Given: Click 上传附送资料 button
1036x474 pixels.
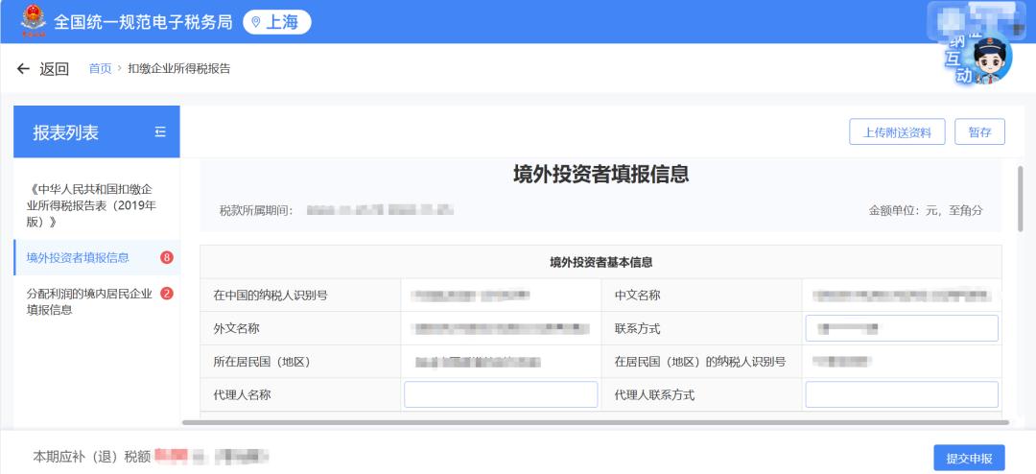Looking at the screenshot, I should [897, 132].
